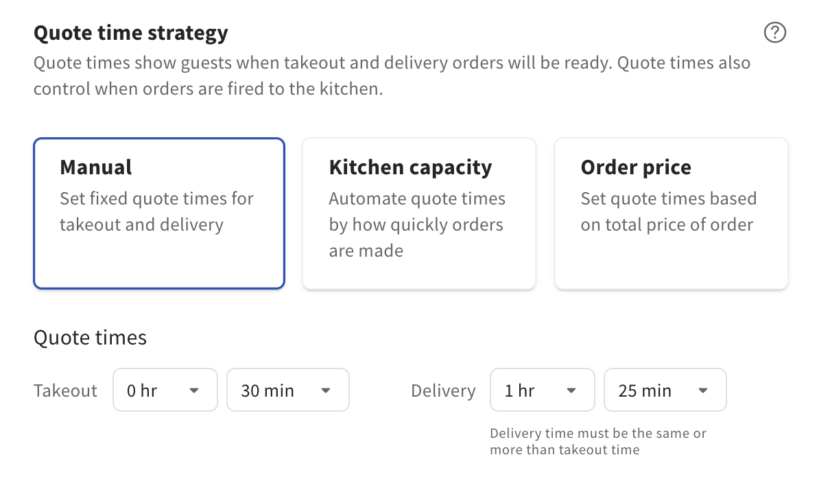Click the delivery time warning message text
This screenshot has width=819, height=479.
[x=598, y=441]
